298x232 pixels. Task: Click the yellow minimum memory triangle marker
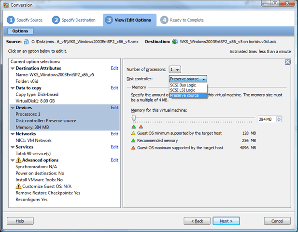coord(134,133)
